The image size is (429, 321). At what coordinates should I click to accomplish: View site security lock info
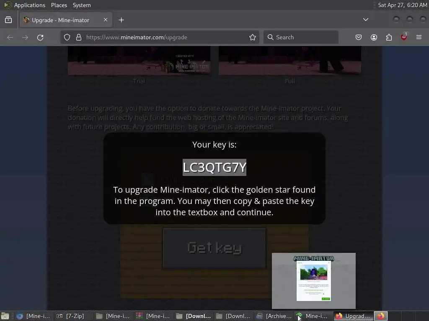(79, 37)
